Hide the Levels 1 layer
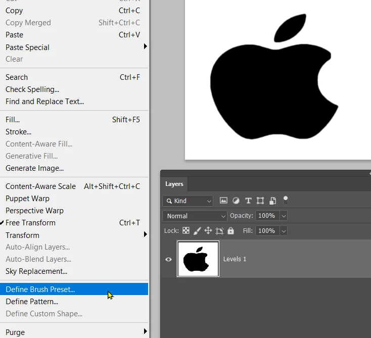The image size is (371, 338). 168,259
